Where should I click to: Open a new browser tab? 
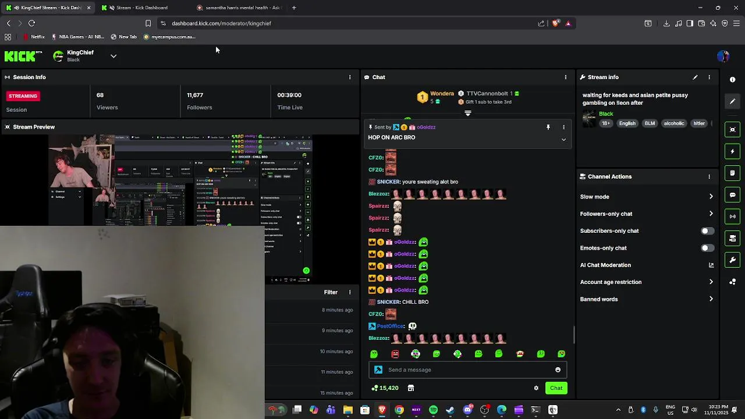click(294, 8)
